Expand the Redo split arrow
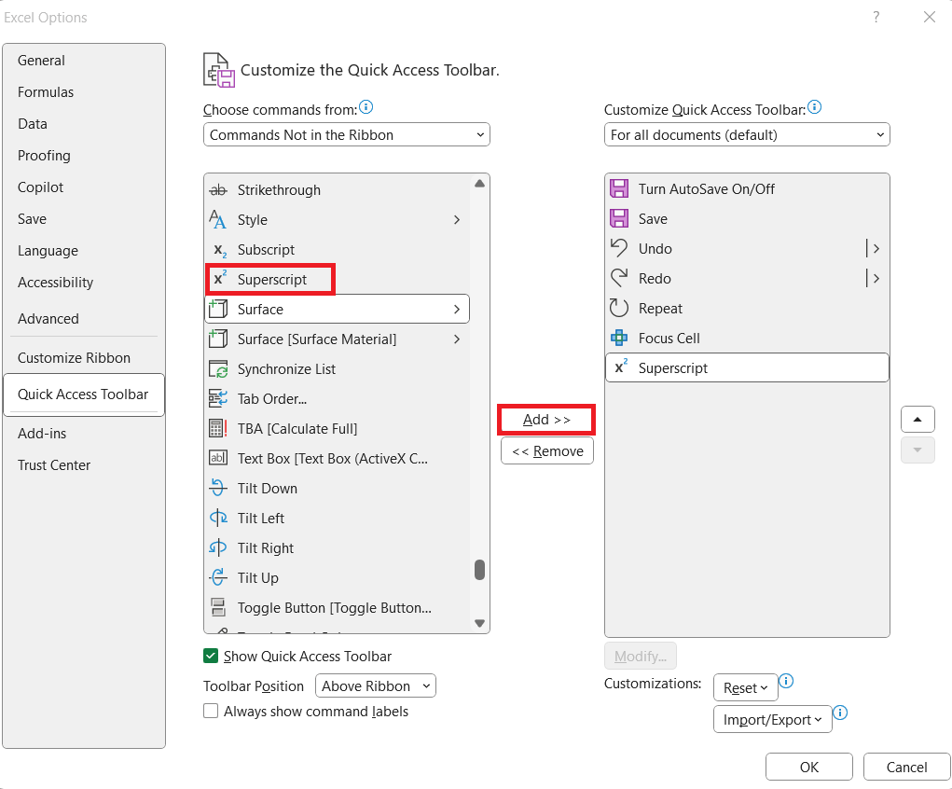 [876, 278]
